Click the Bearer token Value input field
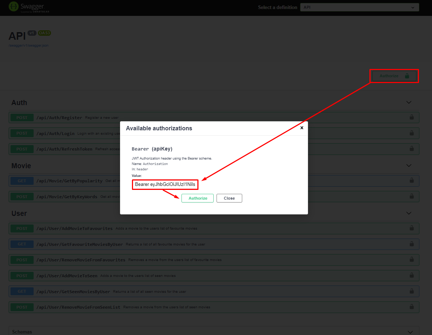Viewport: 432px width, 335px height. 165,184
